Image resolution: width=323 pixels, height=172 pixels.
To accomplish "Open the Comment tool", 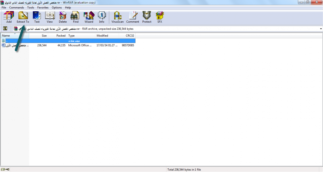I will 132,17.
